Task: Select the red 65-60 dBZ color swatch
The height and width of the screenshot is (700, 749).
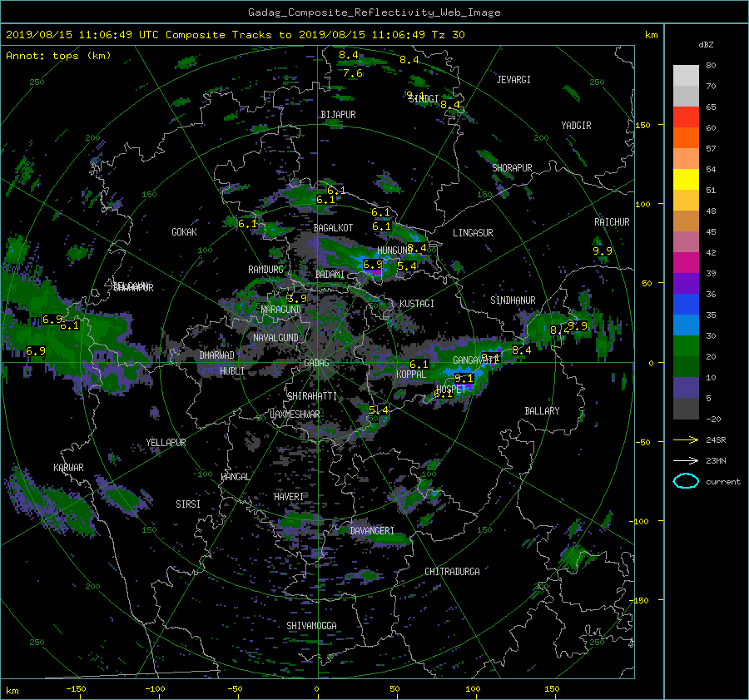Action: click(x=686, y=117)
